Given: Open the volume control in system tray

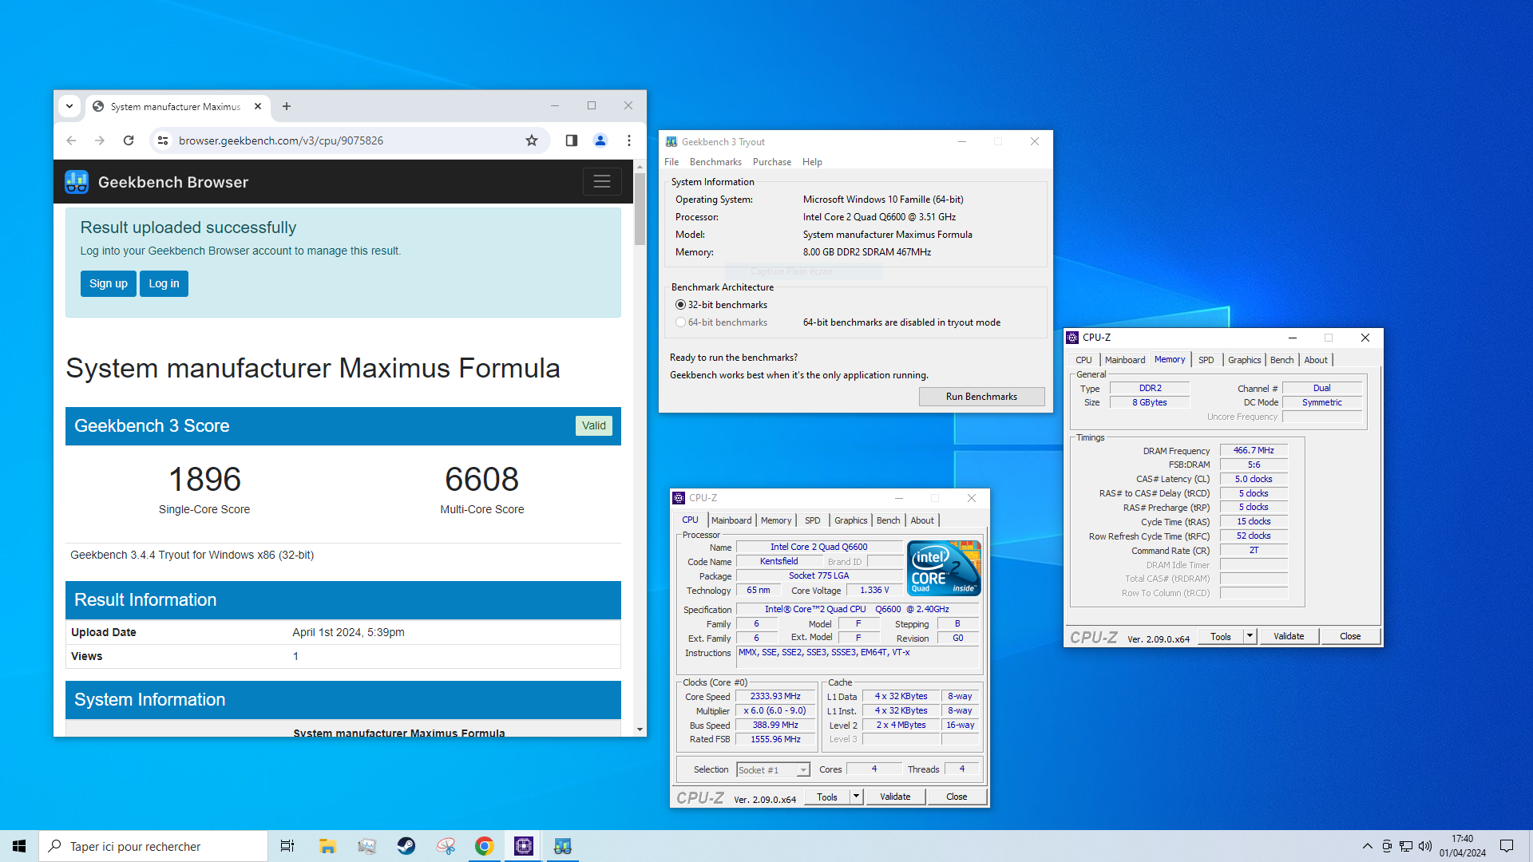Looking at the screenshot, I should 1425,846.
